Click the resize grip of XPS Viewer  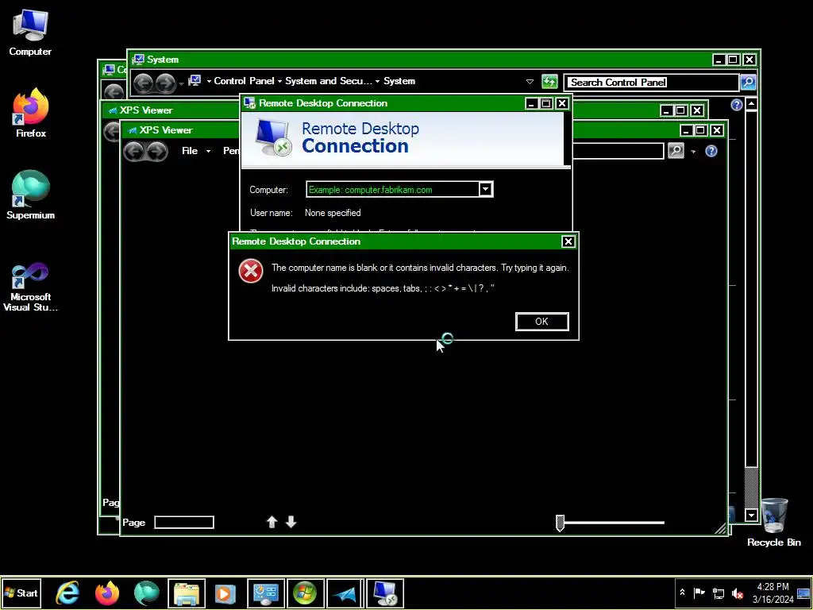coord(721,528)
